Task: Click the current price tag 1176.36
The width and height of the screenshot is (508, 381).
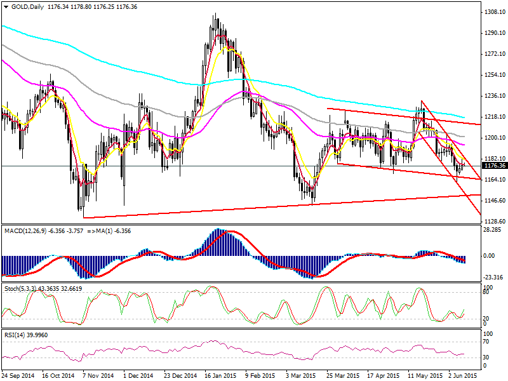Action: click(495, 166)
